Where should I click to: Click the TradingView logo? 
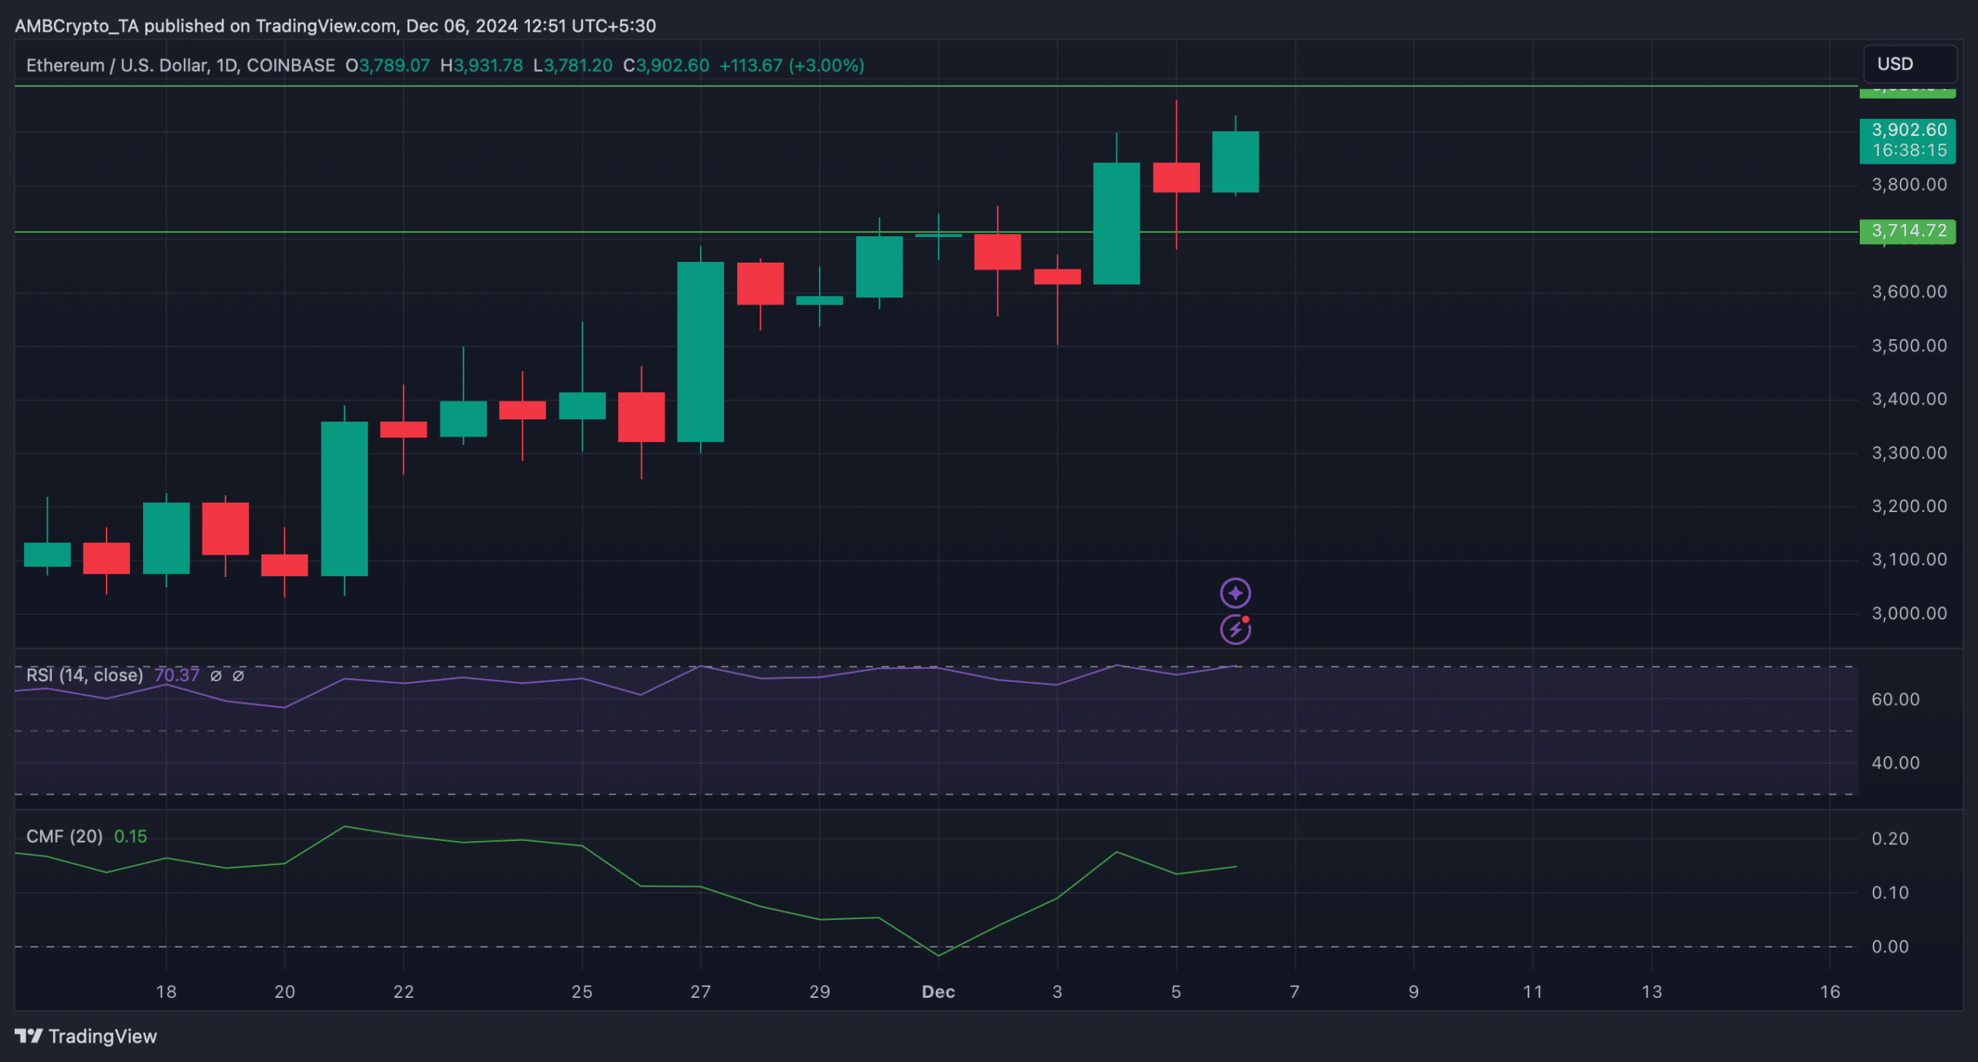coord(86,1036)
